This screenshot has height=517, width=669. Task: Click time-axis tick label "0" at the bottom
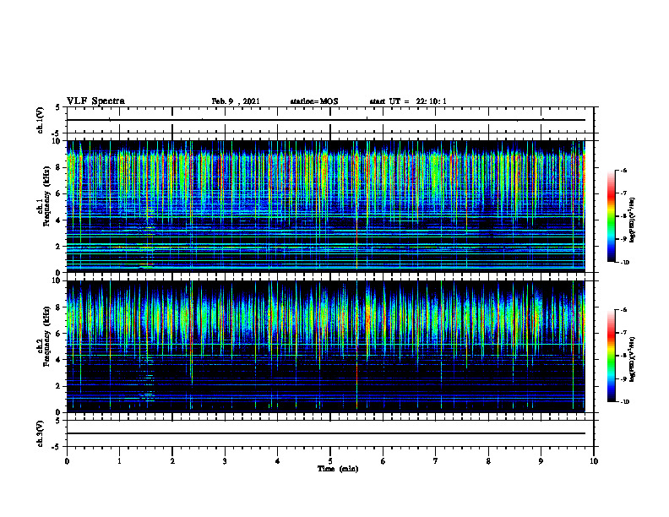point(67,461)
